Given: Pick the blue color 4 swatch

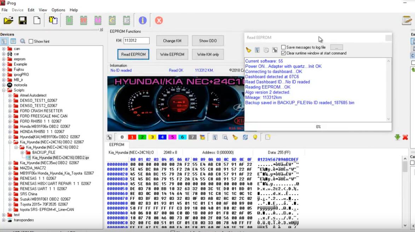Looking at the screenshot, I should 162,137.
